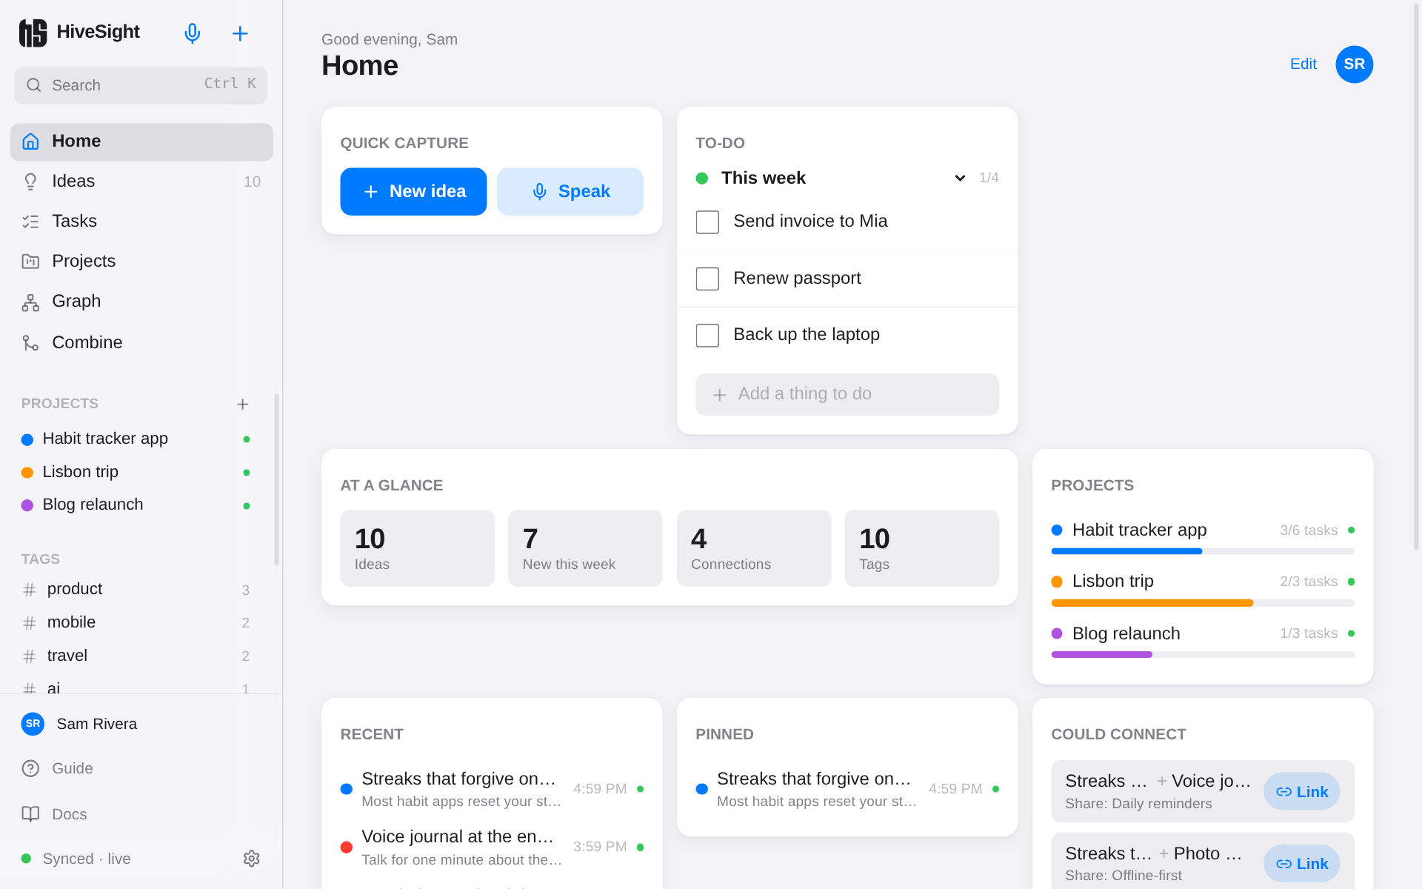This screenshot has height=889, width=1422.
Task: Click the plus icon beside HiveSight logo
Action: [240, 33]
